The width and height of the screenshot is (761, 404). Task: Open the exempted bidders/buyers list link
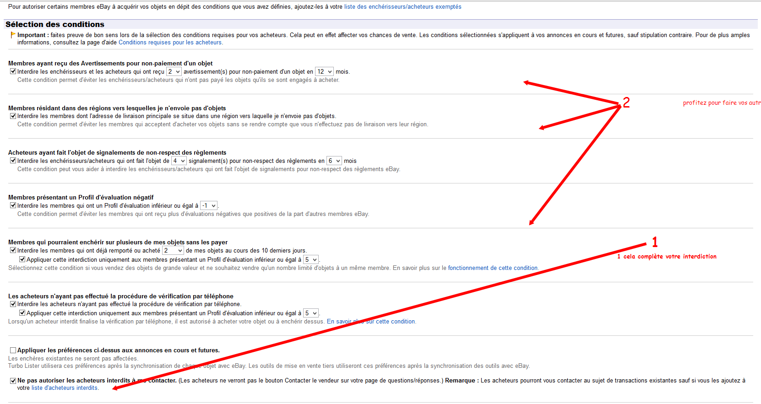point(402,7)
